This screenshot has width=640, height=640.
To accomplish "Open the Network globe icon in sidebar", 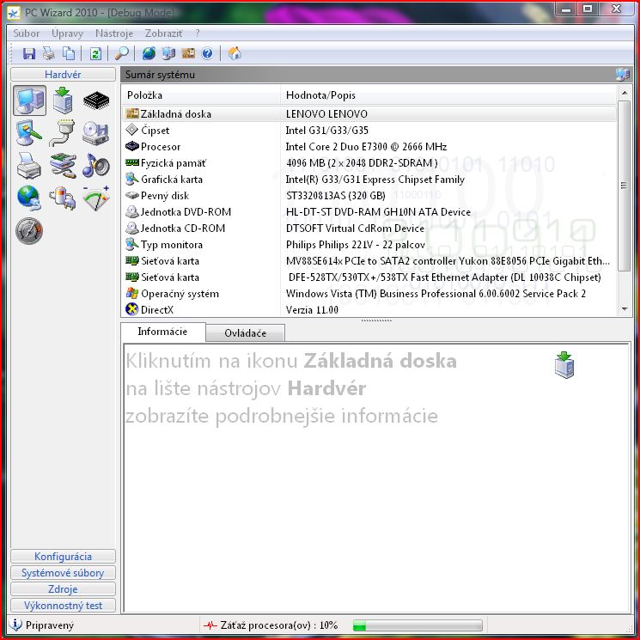I will coord(29,198).
